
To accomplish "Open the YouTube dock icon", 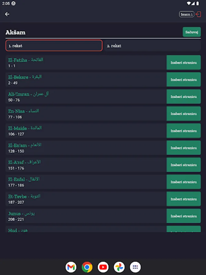I will click(x=103, y=267).
